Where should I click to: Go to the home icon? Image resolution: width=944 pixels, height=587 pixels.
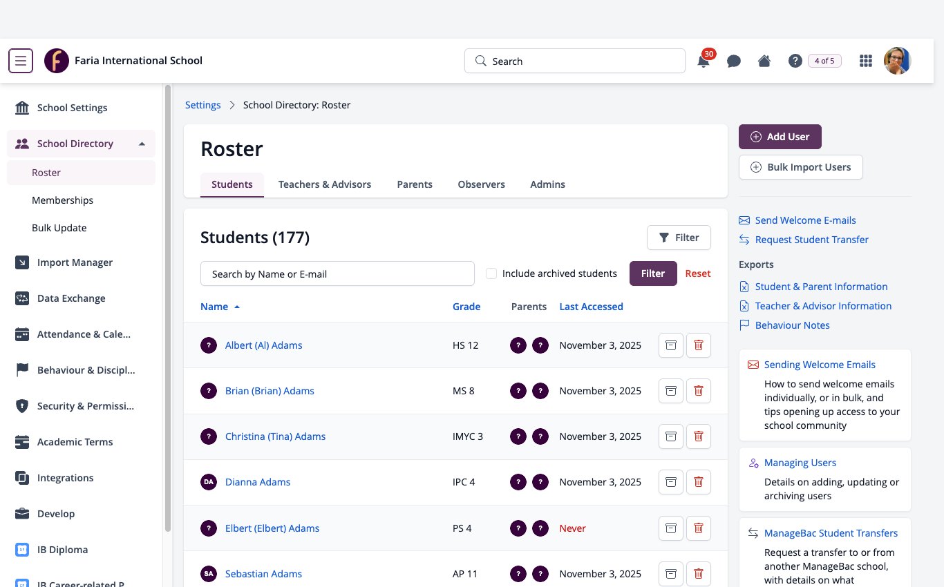(764, 61)
